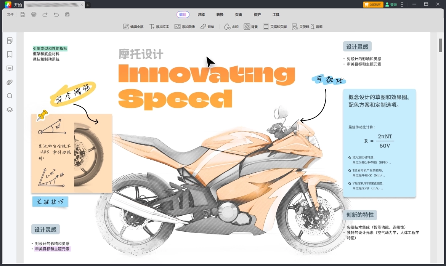
Task: Click the vertical scrollbar thumb
Action: coord(440,45)
